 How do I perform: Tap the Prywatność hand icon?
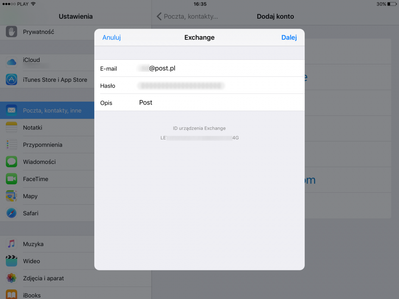(12, 32)
